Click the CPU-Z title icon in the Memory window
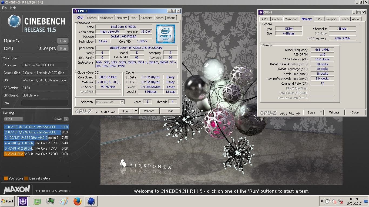Viewport: 369px width, 207px height. [261, 12]
